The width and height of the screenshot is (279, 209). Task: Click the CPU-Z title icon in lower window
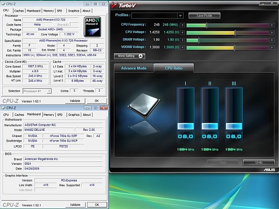click(3, 108)
